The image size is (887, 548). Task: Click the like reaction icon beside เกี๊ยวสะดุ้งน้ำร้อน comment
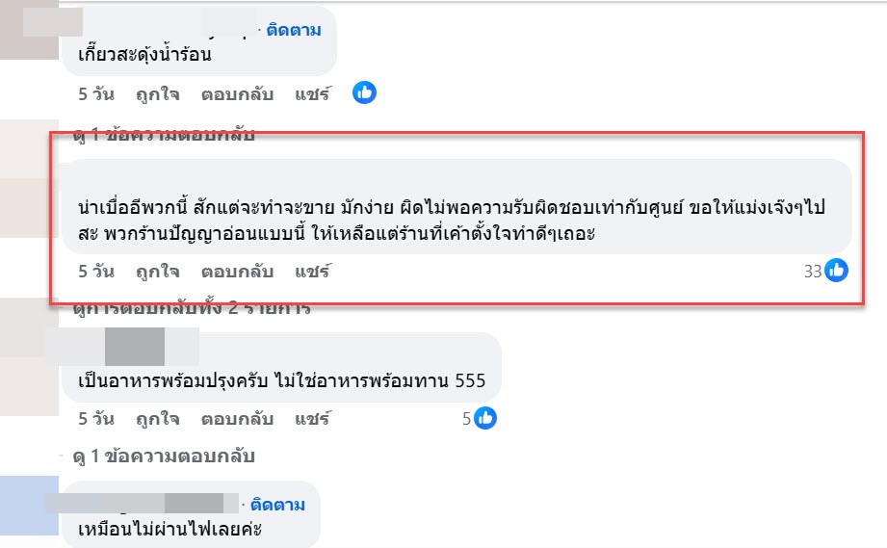click(364, 93)
